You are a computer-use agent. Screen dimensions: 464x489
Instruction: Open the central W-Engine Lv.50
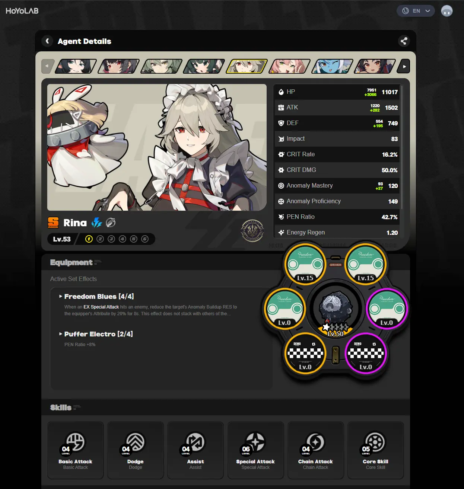336,310
